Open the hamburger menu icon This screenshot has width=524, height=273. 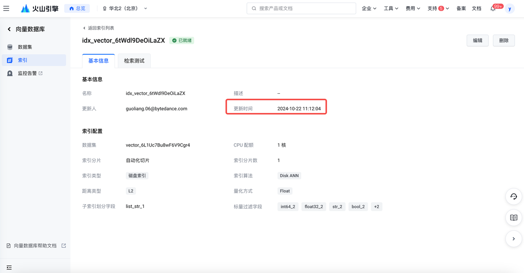(6, 8)
